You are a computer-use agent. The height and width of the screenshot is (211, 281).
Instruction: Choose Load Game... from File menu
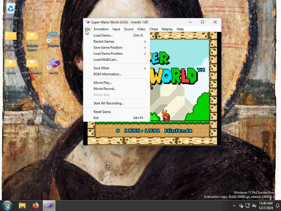point(116,35)
